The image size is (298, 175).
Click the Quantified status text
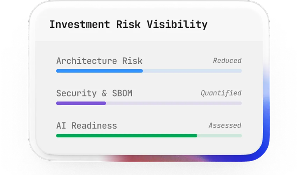point(221,93)
